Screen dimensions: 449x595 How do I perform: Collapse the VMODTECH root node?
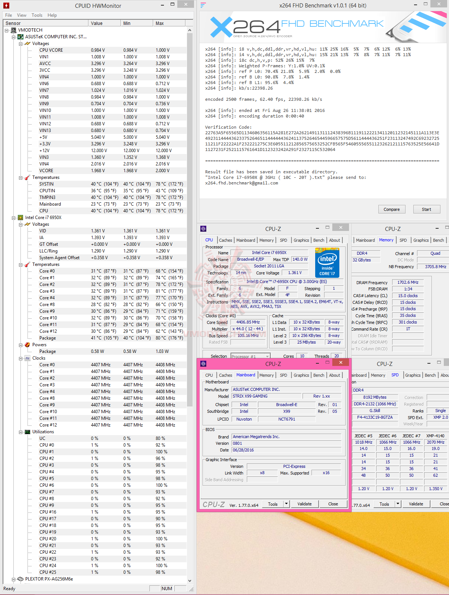(7, 30)
